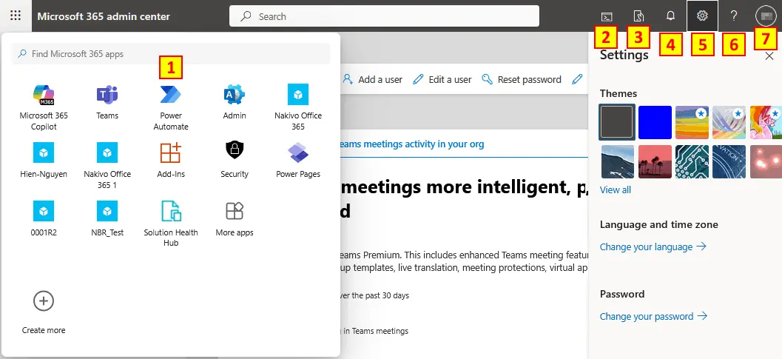Click Edit a user
The height and width of the screenshot is (359, 782).
point(442,79)
